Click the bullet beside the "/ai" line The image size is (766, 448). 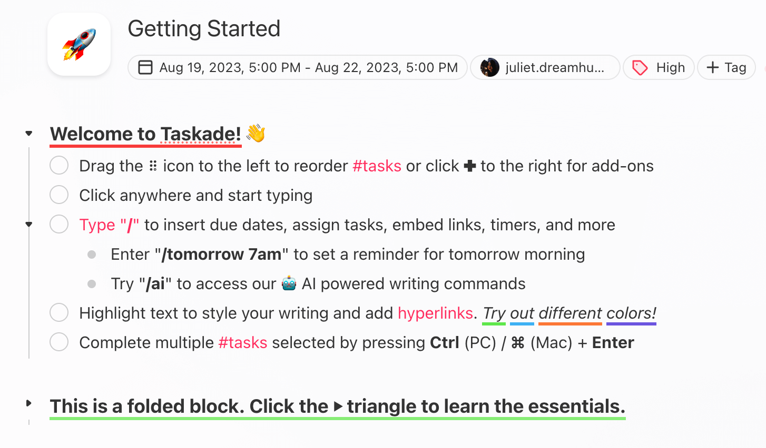(91, 283)
